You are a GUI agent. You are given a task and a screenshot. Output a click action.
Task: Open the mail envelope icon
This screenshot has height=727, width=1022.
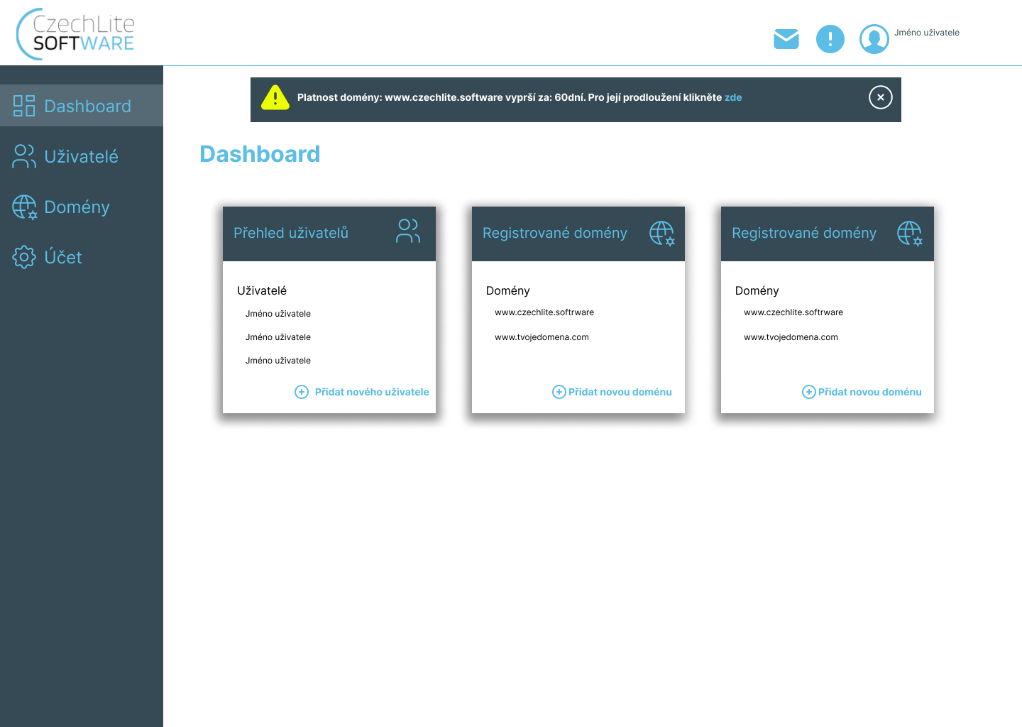pyautogui.click(x=786, y=39)
